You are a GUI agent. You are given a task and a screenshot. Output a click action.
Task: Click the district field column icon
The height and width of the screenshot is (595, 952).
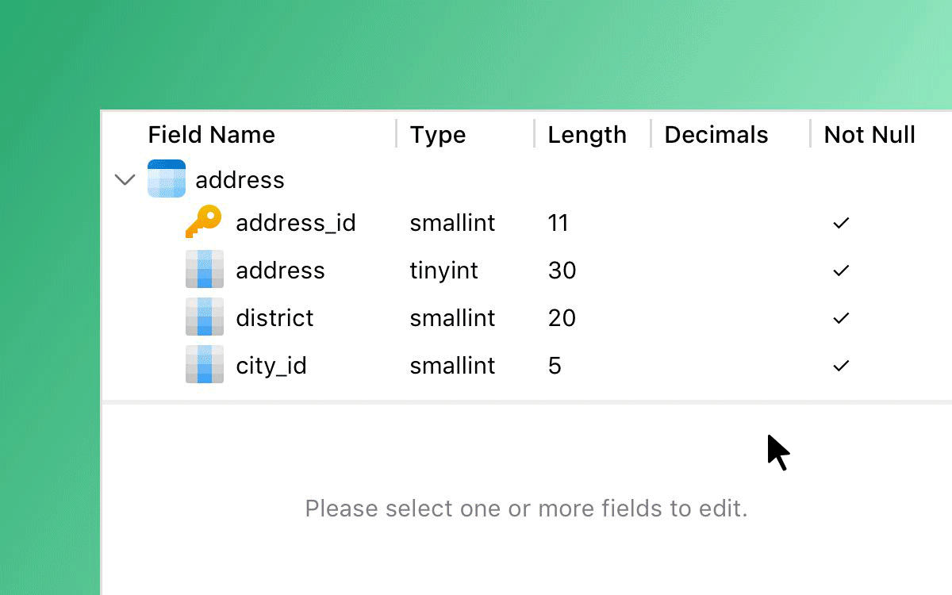[205, 317]
